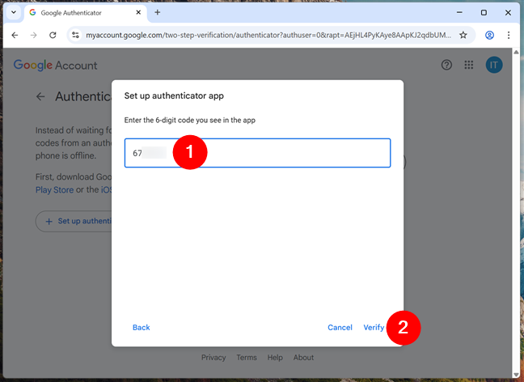Image resolution: width=524 pixels, height=382 pixels.
Task: Open the Privacy footer link
Action: [x=213, y=358]
